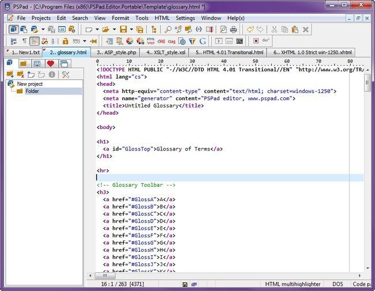Toggle line numbers display icon
This screenshot has width=375, height=291.
click(x=55, y=41)
